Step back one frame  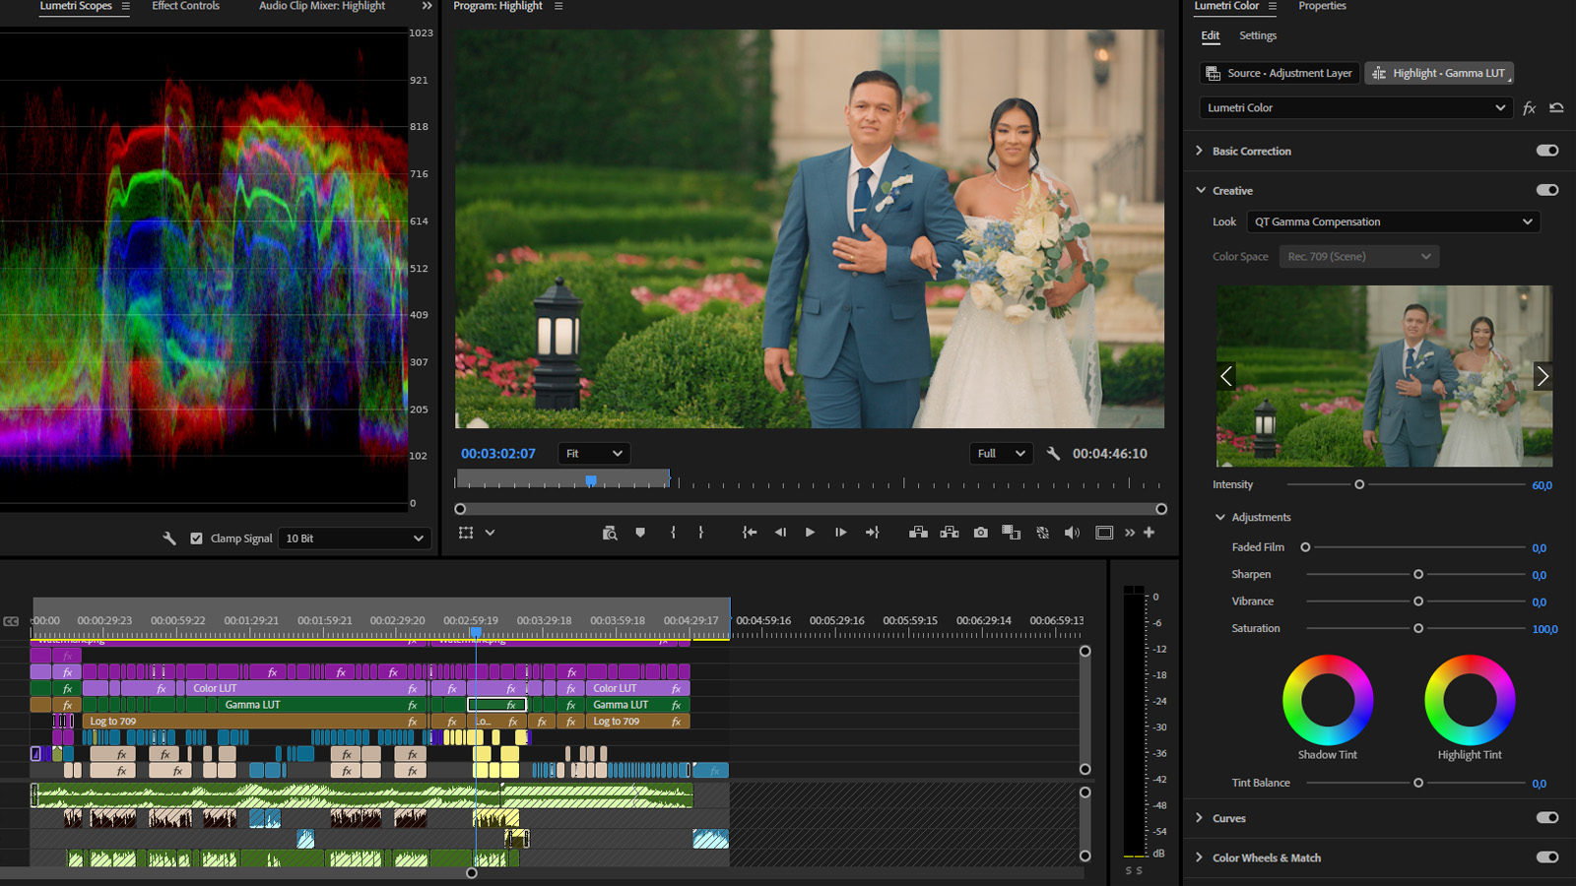tap(780, 533)
